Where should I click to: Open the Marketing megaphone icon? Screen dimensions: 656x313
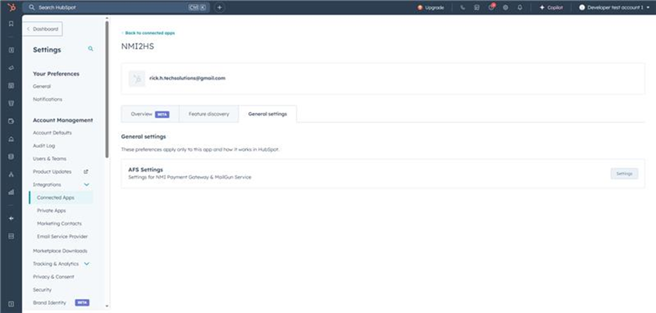pos(11,68)
